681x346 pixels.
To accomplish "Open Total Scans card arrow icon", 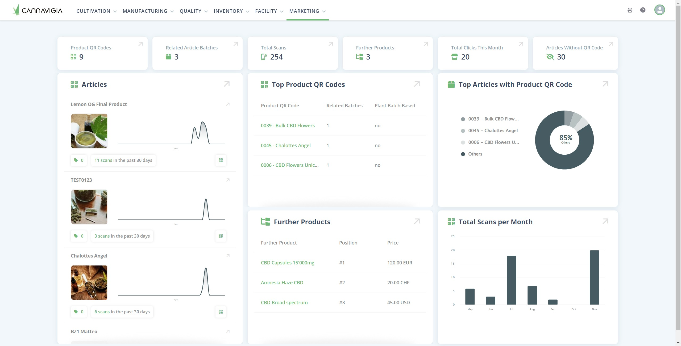I will pos(331,44).
